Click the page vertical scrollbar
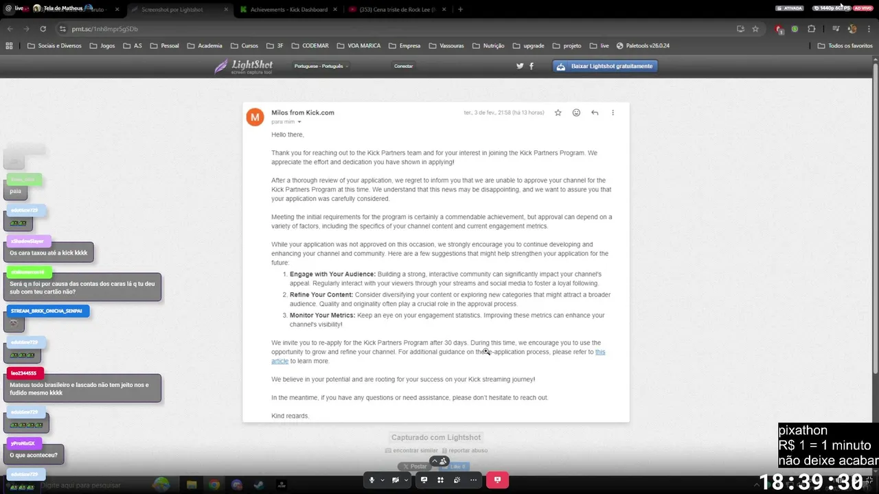879x494 pixels. click(x=875, y=220)
